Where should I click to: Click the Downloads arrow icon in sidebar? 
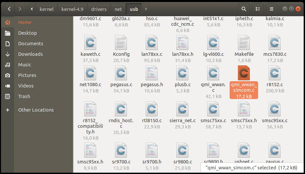[x=8, y=54]
